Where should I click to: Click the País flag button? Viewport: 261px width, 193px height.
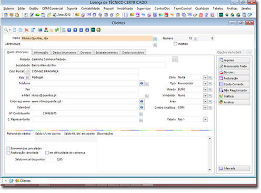click(27, 78)
